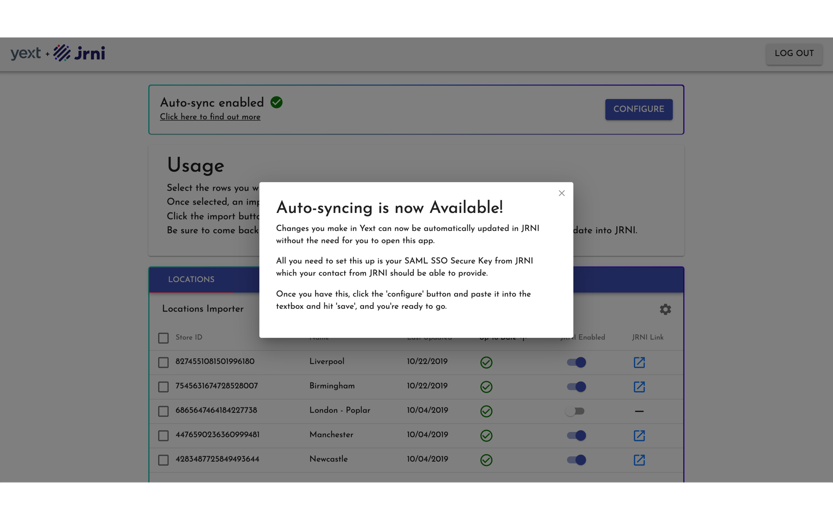Enable JRNI for London - Poplar
This screenshot has width=833, height=520.
tap(575, 411)
